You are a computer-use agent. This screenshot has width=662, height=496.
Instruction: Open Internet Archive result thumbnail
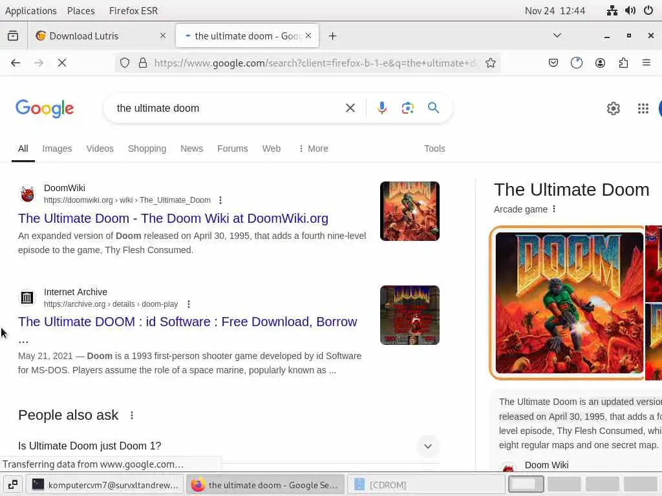pos(409,315)
